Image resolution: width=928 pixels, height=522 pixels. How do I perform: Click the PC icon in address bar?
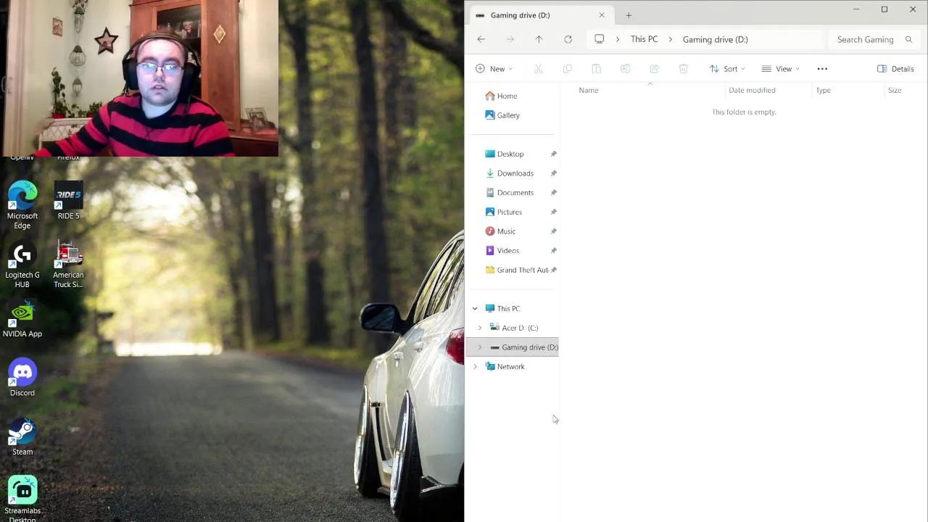(x=599, y=39)
